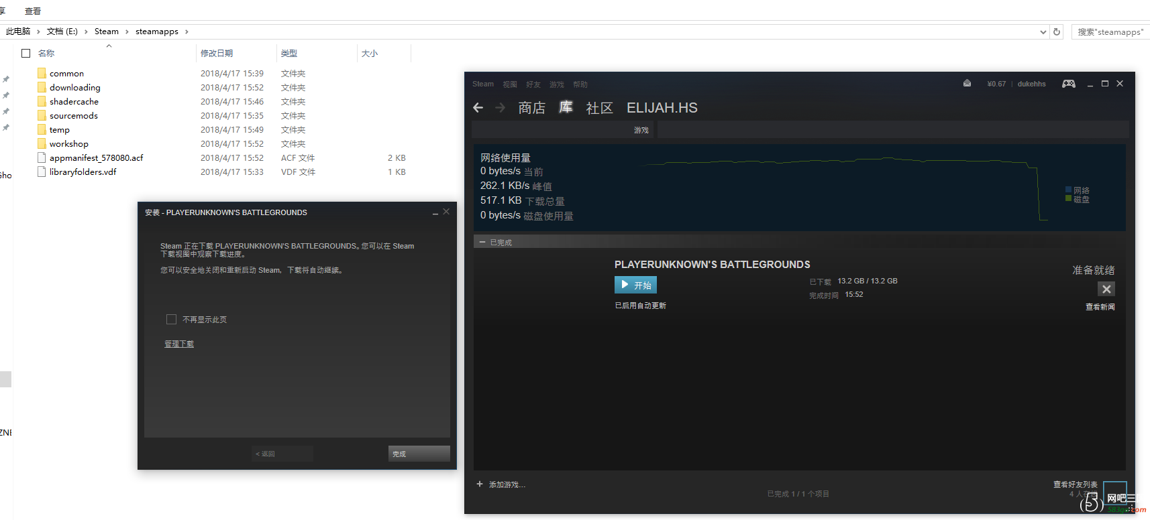Screen dimensions: 1150x520
Task: Select the shadercache folder icon
Action: (x=42, y=101)
